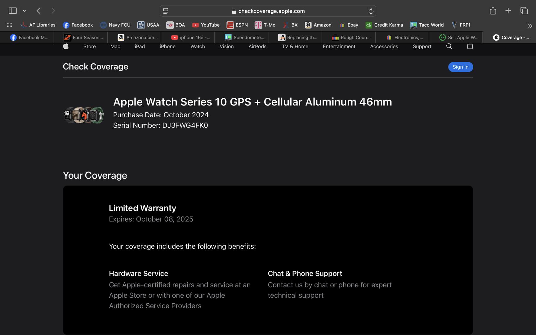
Task: Open Facebook bookmark in favorites bar
Action: coord(78,25)
